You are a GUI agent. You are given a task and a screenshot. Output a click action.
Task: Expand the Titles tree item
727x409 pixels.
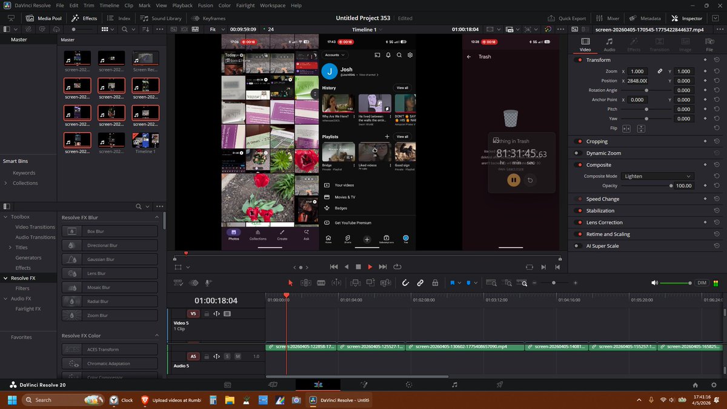coord(10,247)
